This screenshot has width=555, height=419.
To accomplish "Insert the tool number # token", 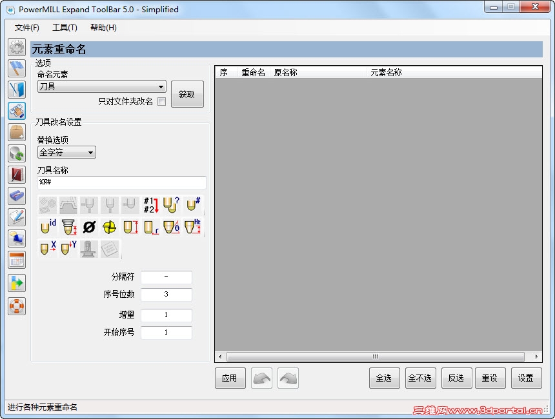I will 193,205.
